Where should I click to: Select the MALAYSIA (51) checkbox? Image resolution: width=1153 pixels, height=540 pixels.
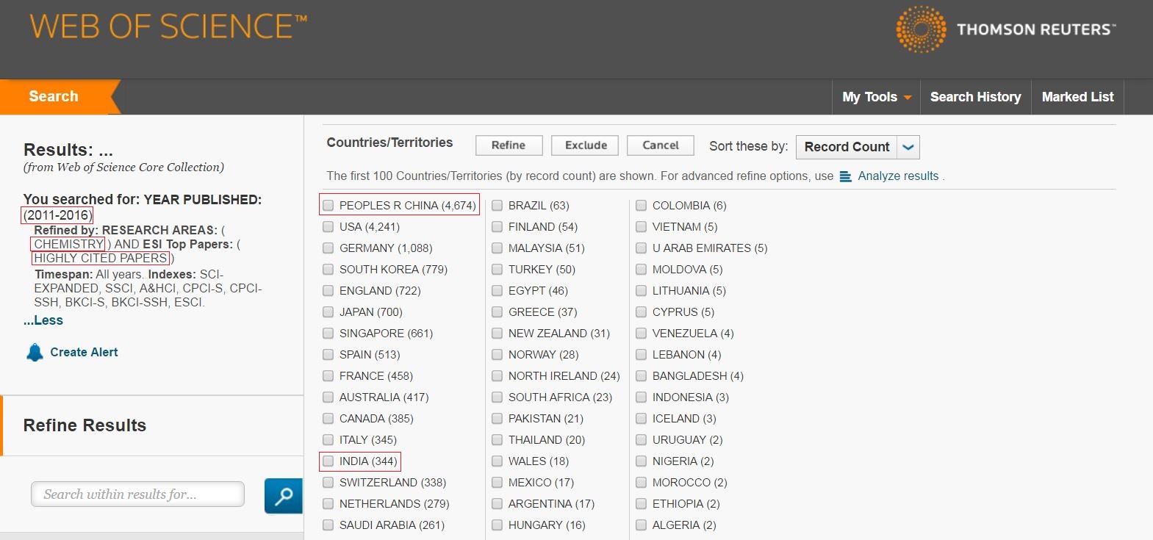[498, 248]
